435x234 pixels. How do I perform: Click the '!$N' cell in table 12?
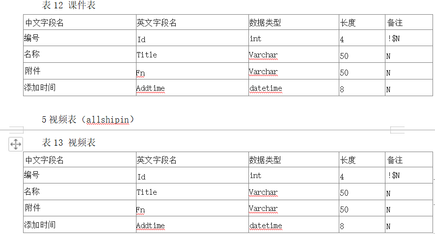pyautogui.click(x=409, y=38)
